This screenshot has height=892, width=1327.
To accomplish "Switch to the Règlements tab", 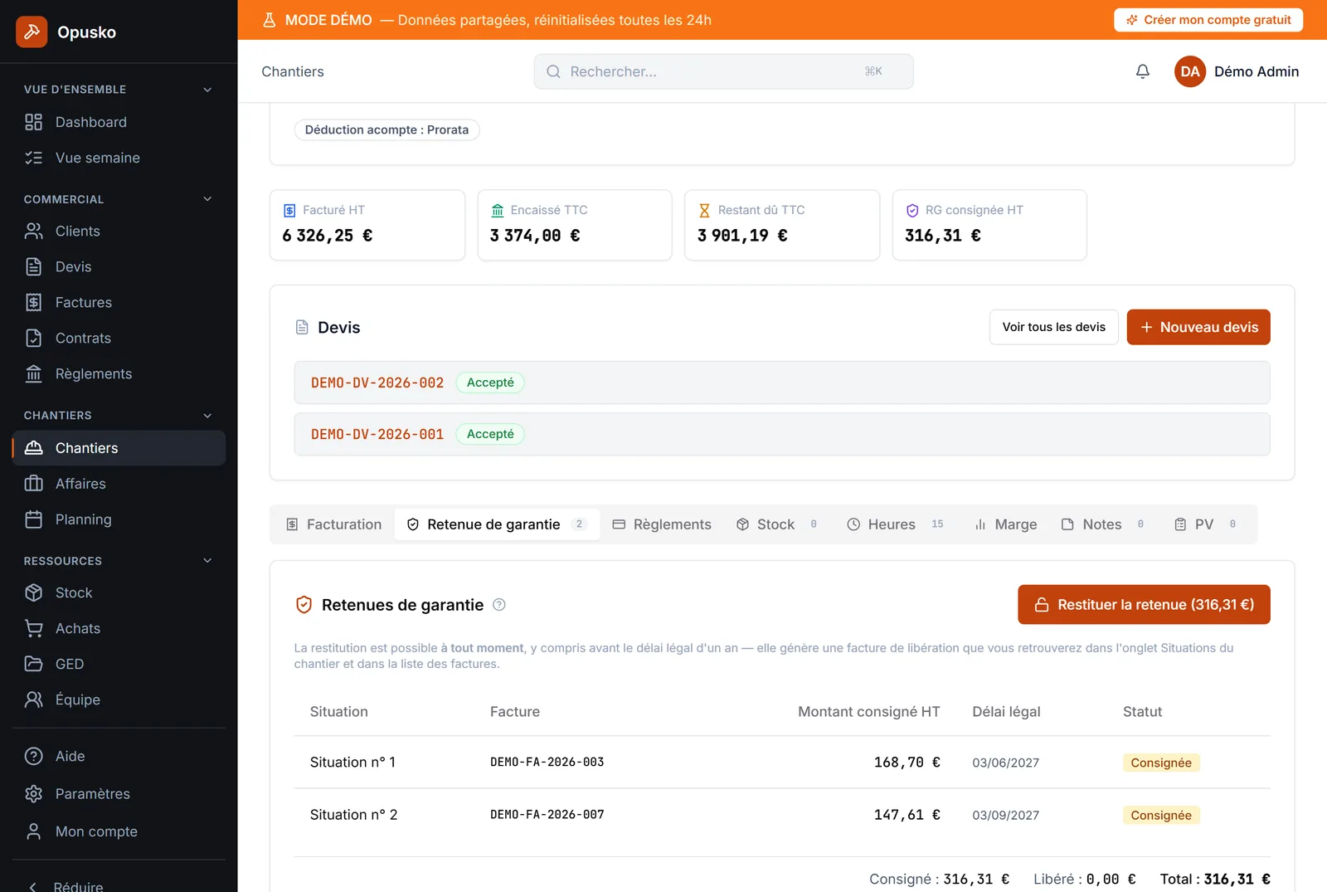I will pos(662,524).
